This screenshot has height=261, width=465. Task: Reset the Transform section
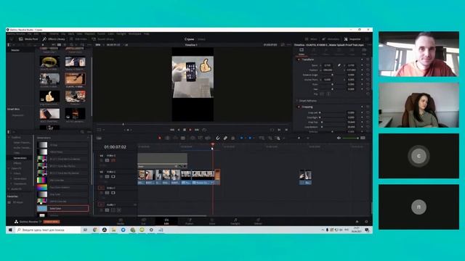(368, 59)
